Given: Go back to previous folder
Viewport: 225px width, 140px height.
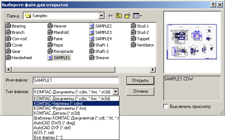Looking at the screenshot, I should tap(110, 16).
